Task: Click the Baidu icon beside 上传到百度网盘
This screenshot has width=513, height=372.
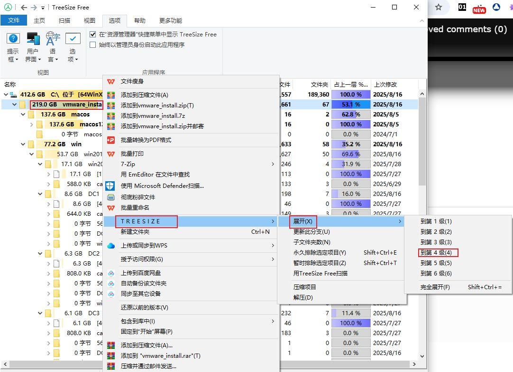Action: pos(111,273)
